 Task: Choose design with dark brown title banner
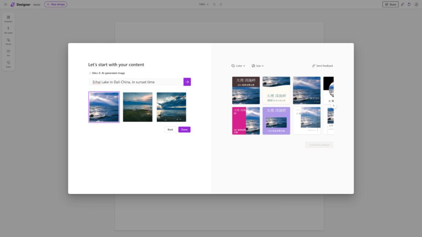(246, 90)
